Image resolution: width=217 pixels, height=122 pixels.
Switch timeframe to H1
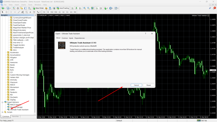(x=60, y=12)
